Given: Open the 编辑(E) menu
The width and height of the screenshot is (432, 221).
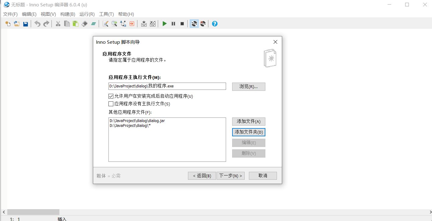Looking at the screenshot, I should click(29, 14).
